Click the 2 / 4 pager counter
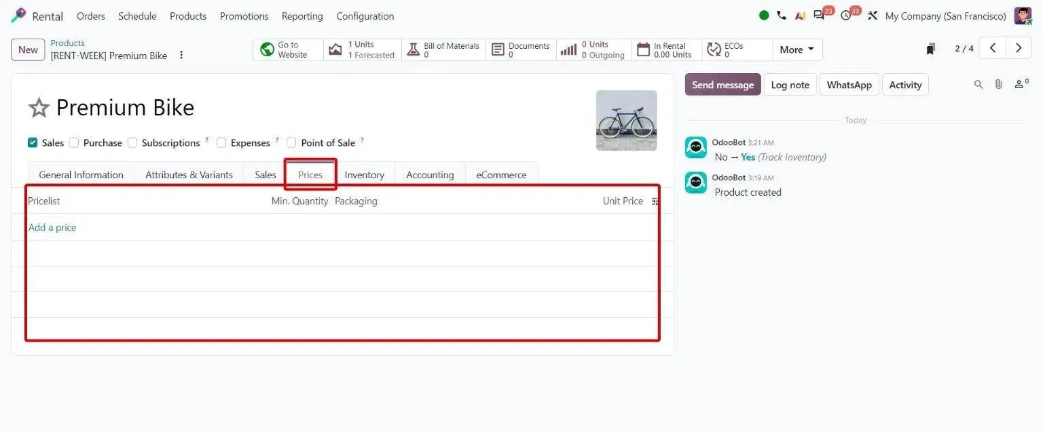 tap(964, 49)
